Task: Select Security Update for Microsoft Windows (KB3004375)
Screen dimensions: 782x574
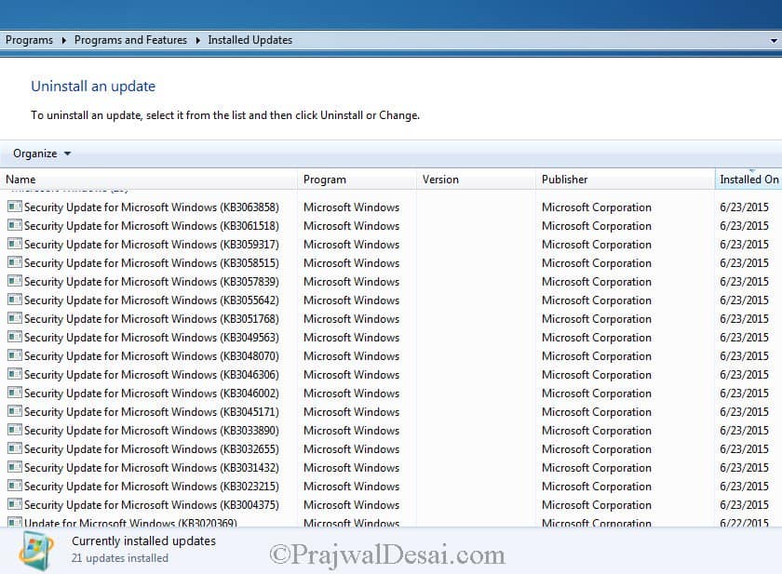Action: [x=152, y=505]
